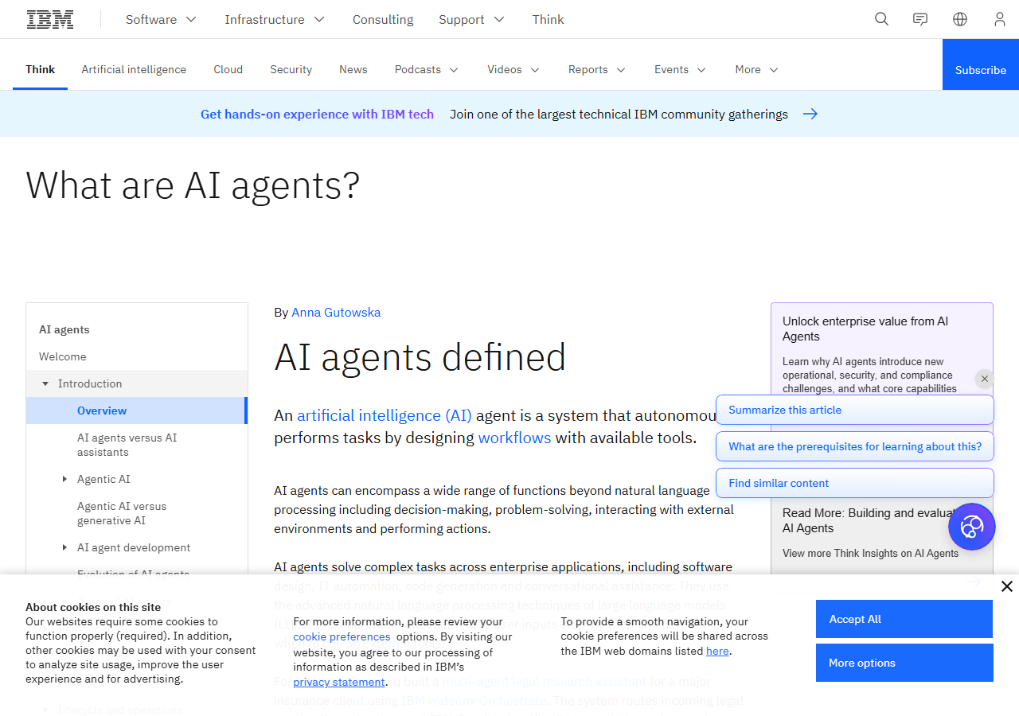The image size is (1019, 716).
Task: Expand the AI agent development tree item
Action: coord(64,547)
